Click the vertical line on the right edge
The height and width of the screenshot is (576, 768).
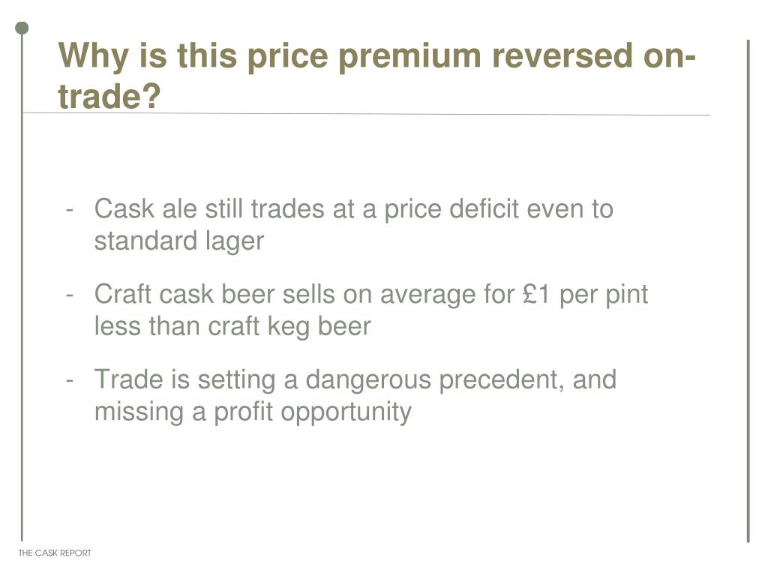(x=748, y=292)
